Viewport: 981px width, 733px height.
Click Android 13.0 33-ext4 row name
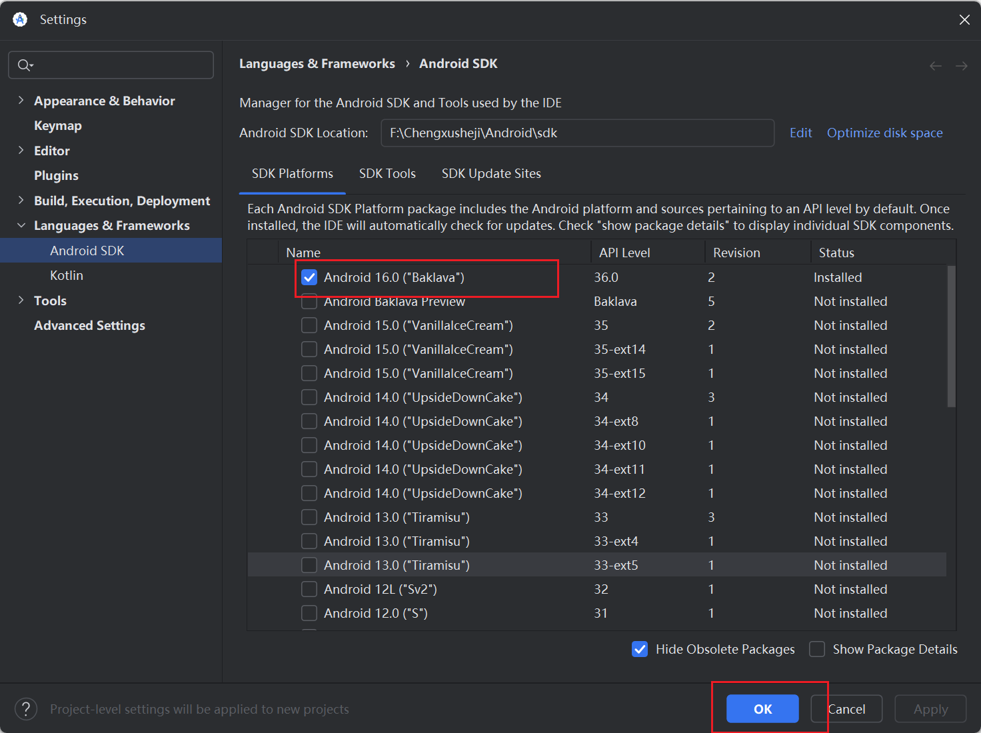397,541
